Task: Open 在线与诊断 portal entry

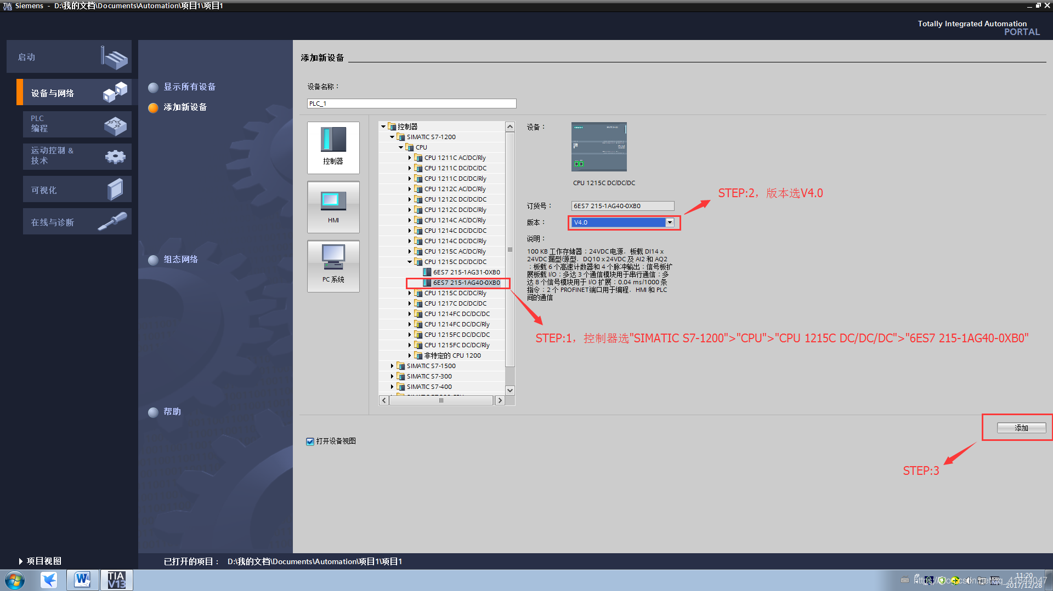Action: click(x=77, y=222)
